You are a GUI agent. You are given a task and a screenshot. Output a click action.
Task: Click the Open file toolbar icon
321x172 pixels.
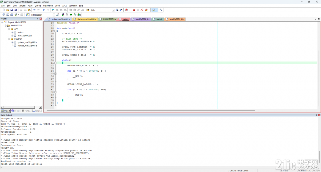(x=7, y=10)
